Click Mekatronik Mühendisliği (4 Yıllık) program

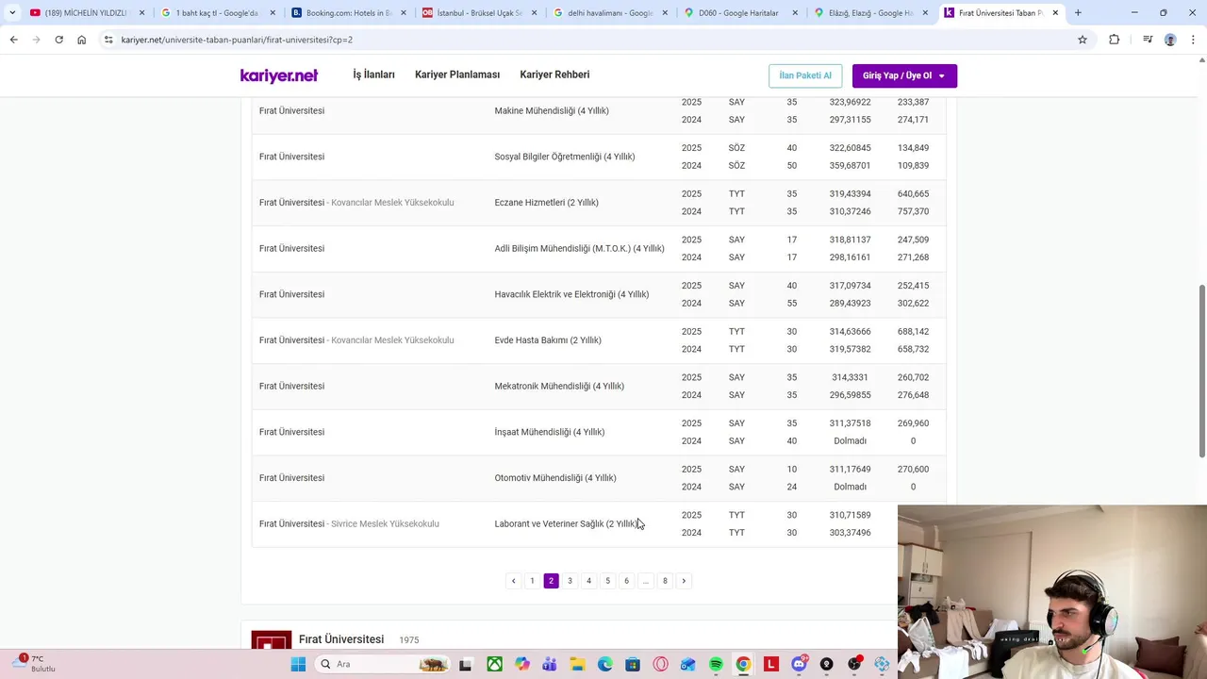(x=559, y=387)
